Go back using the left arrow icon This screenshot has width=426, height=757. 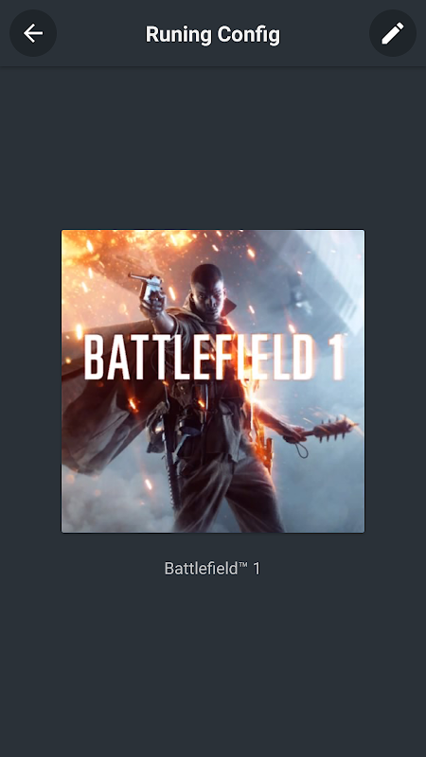[x=33, y=33]
